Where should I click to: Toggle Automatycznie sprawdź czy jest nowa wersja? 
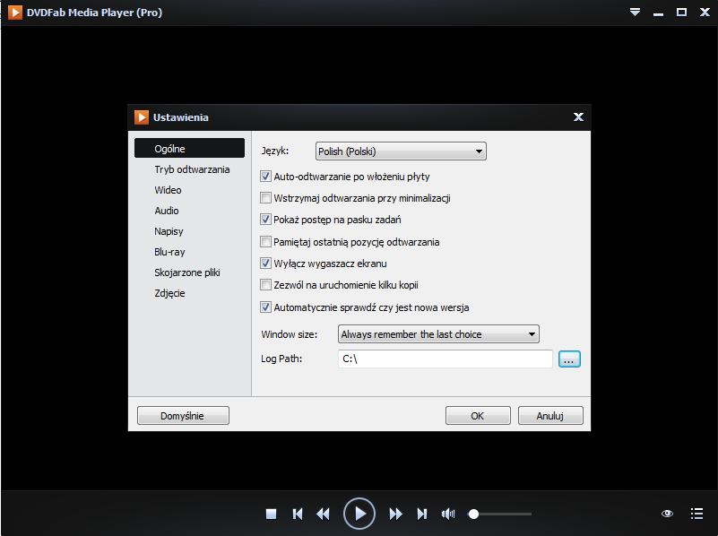[265, 307]
